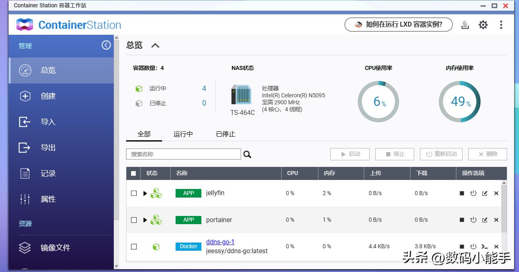Image resolution: width=519 pixels, height=272 pixels.
Task: View the 记录 (Logs) section
Action: click(48, 173)
